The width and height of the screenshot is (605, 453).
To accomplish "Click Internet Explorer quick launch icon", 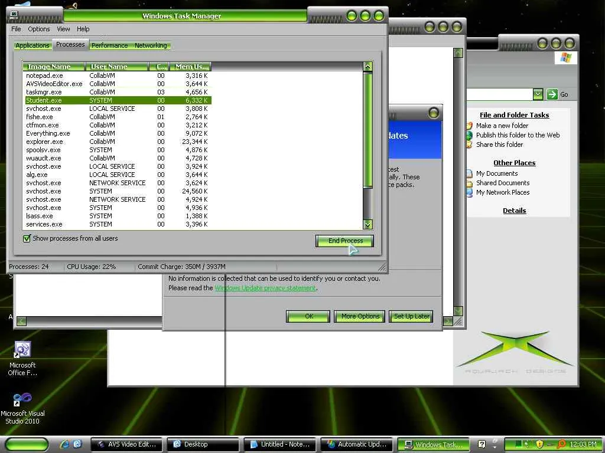I will click(65, 444).
